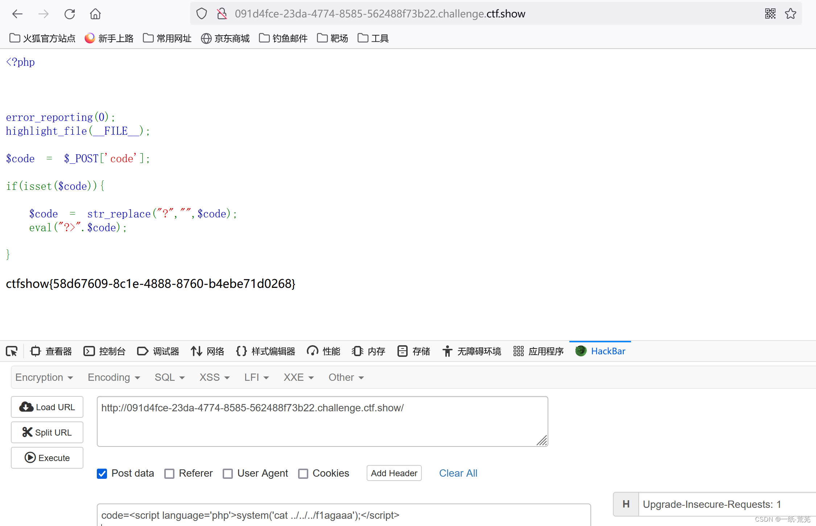Enable the Cookies checkbox
816x526 pixels.
pyautogui.click(x=303, y=473)
